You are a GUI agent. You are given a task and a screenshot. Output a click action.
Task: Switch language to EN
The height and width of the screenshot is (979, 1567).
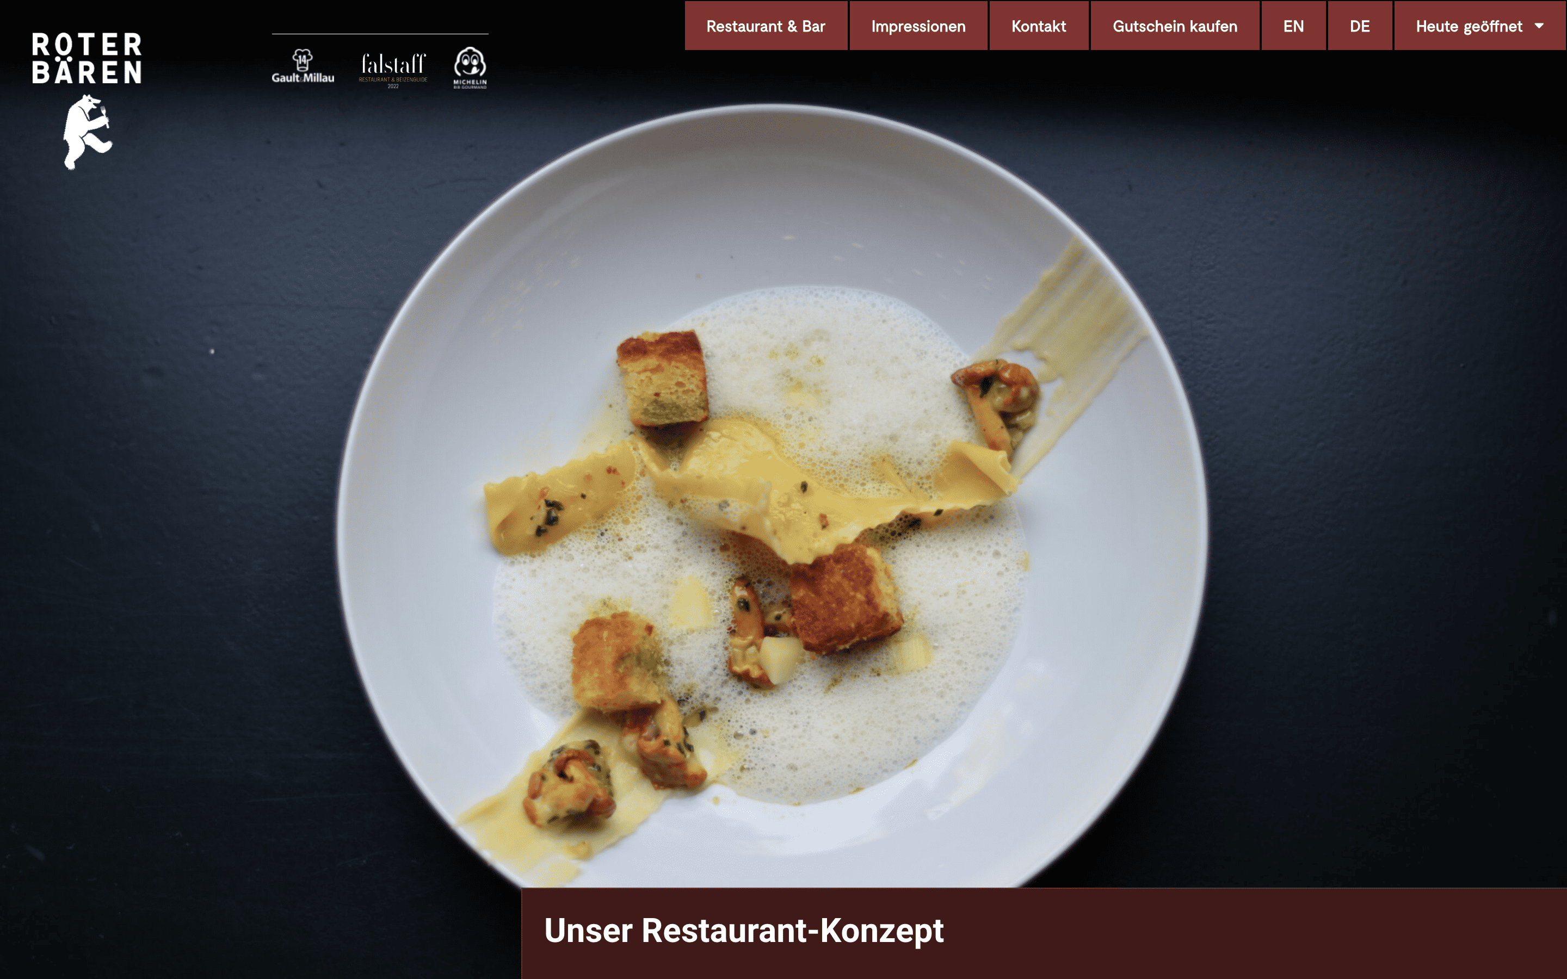1293,26
